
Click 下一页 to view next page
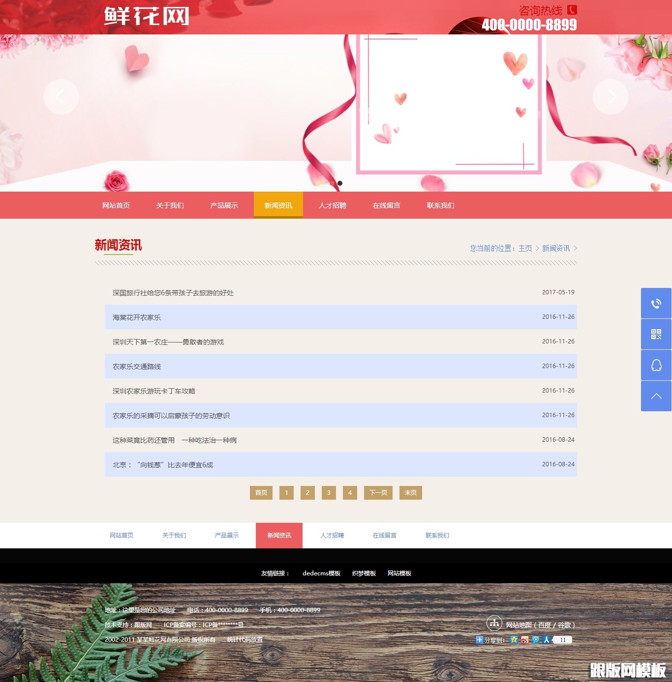[x=378, y=492]
